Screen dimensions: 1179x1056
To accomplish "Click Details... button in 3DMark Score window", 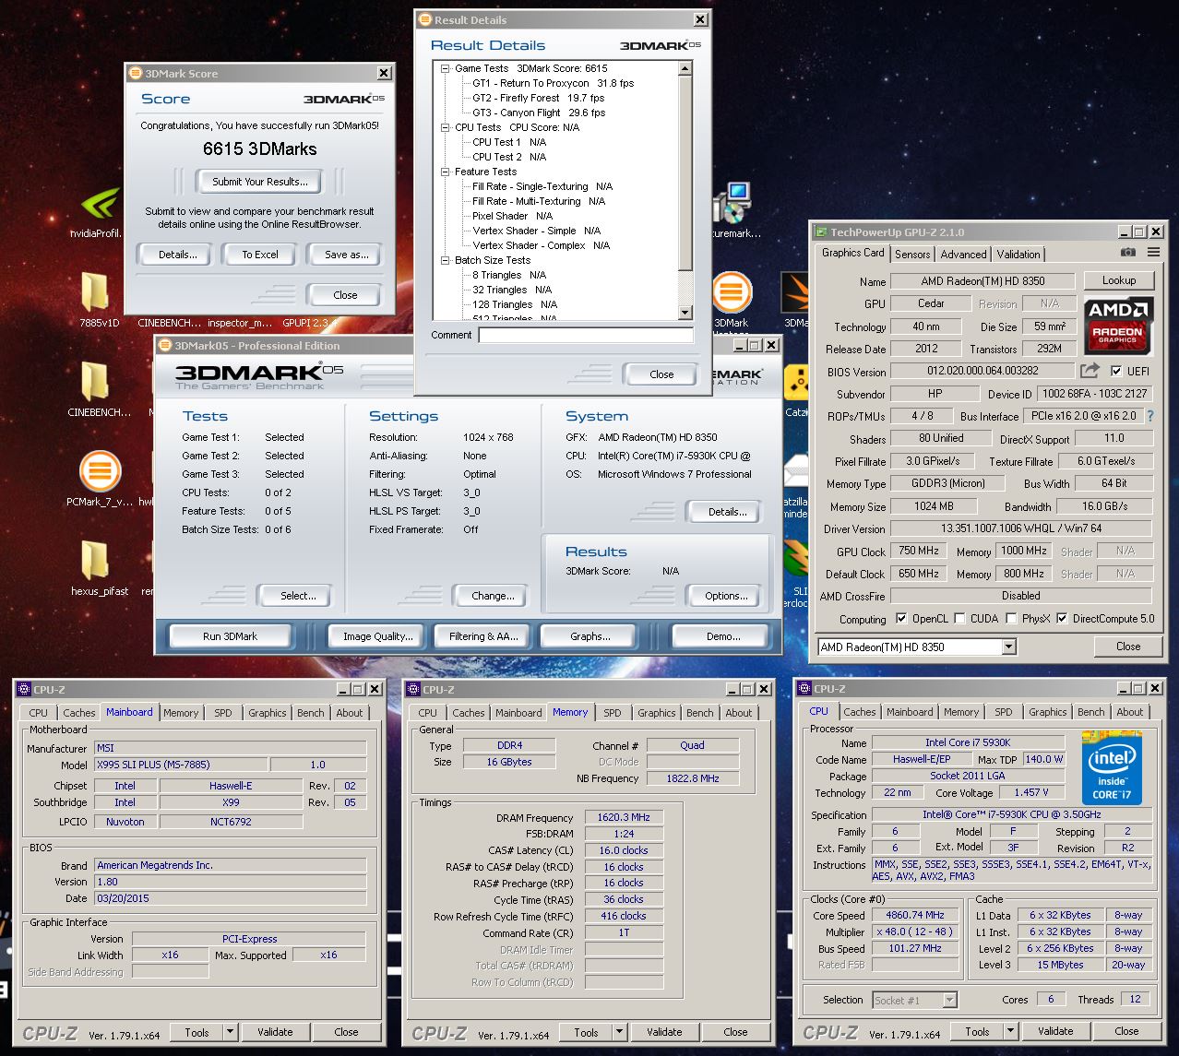I will click(178, 255).
